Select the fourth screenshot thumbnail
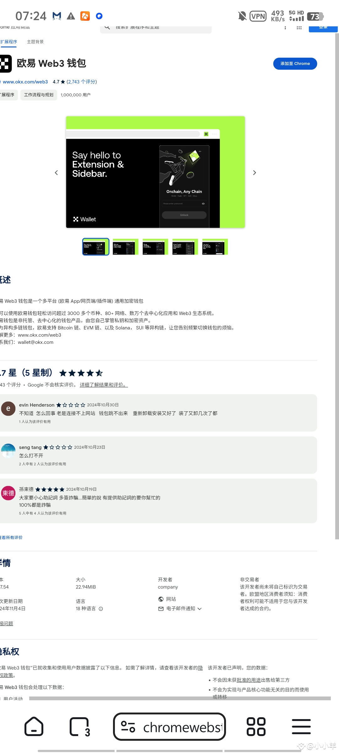Viewport: 339px width, 753px height. click(185, 247)
